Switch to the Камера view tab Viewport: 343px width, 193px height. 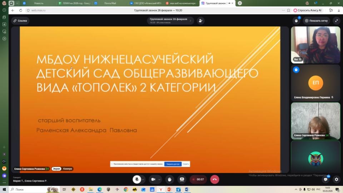click(68, 169)
